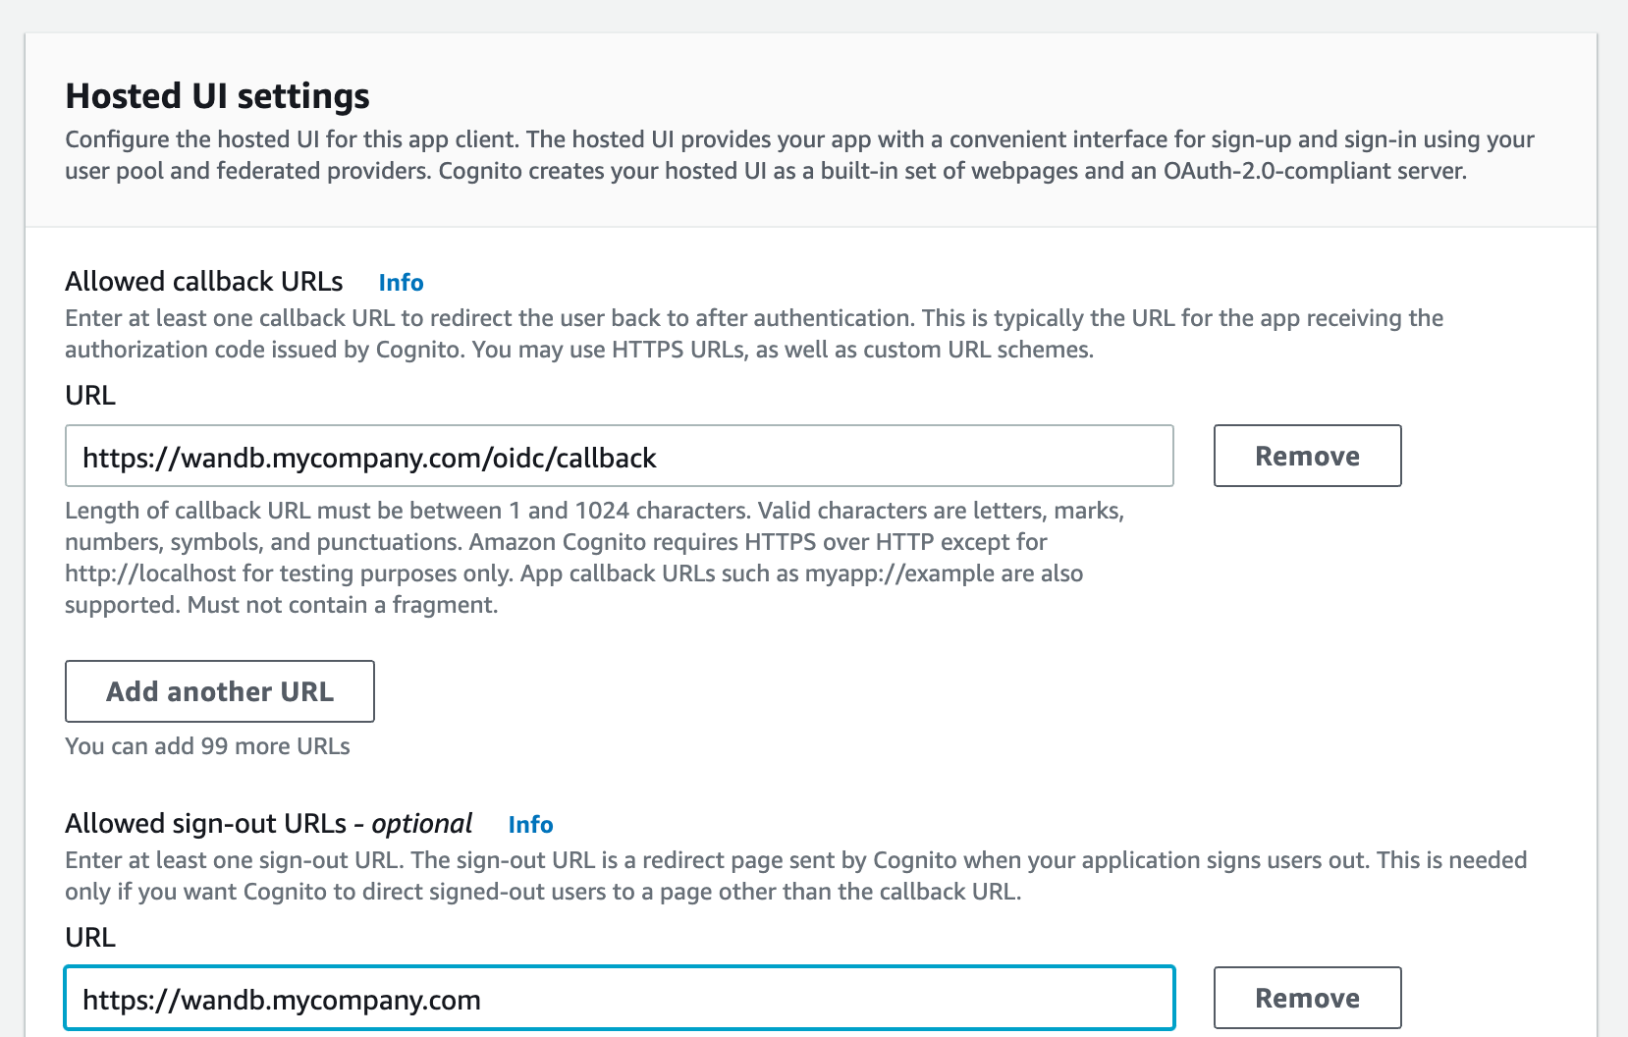Click the Hosted UI settings heading
Screen dimensions: 1628x1037
217,95
